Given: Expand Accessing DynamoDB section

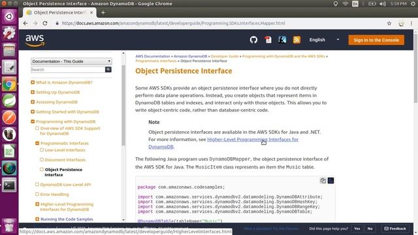Looking at the screenshot, I should (33, 102).
